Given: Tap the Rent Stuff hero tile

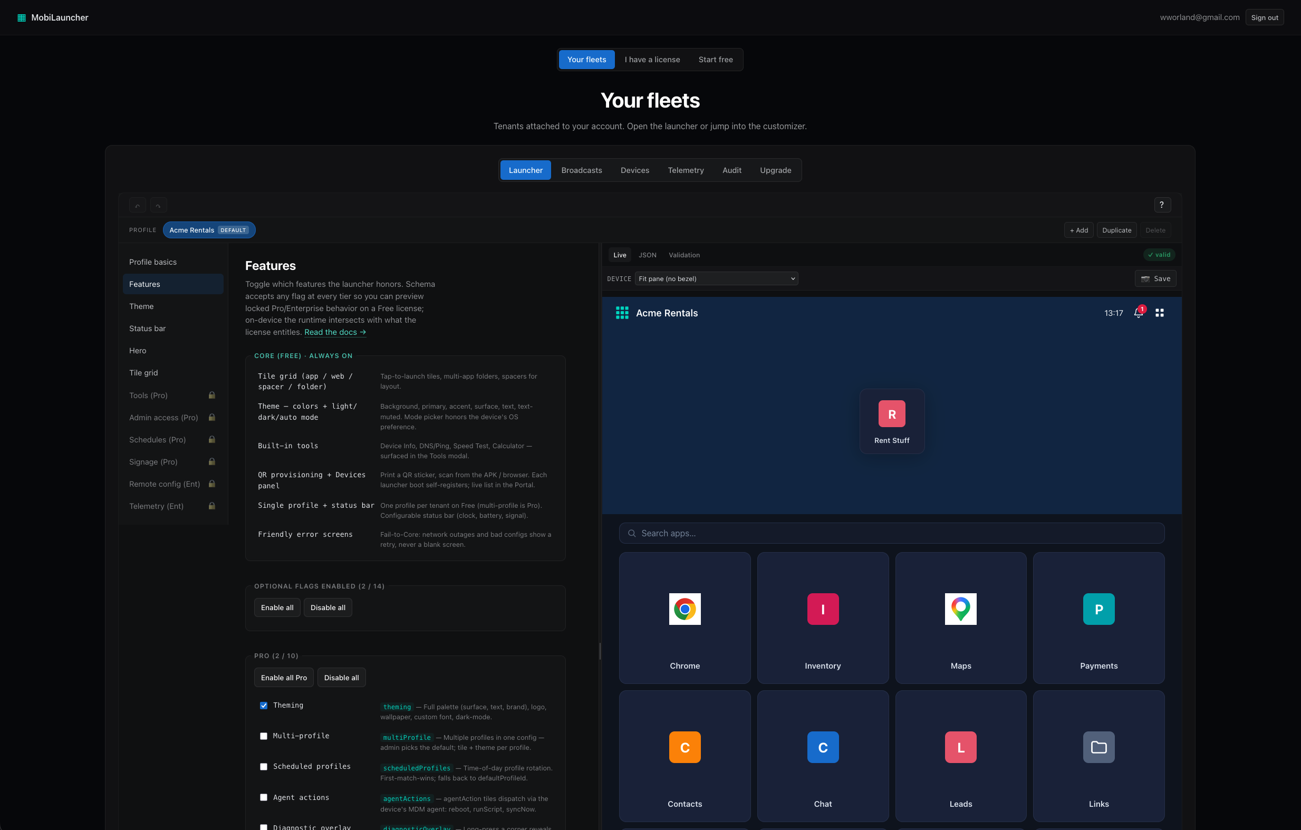Looking at the screenshot, I should tap(892, 421).
